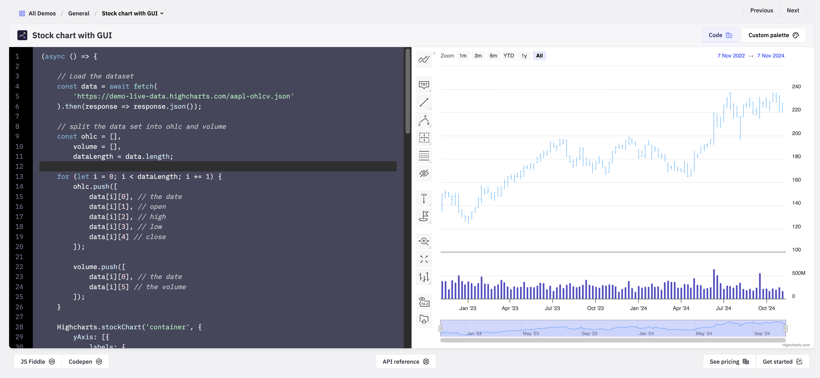Screen dimensions: 820x378
Task: Select the YTD zoom range
Action: click(508, 56)
